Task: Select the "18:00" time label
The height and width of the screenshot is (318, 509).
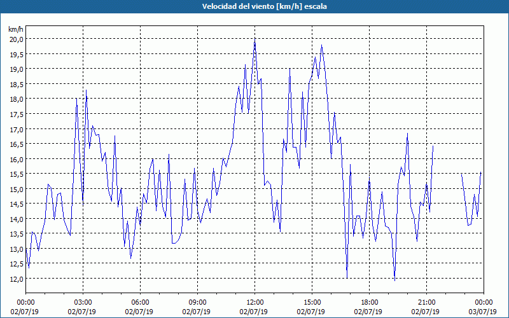Action: (x=370, y=303)
